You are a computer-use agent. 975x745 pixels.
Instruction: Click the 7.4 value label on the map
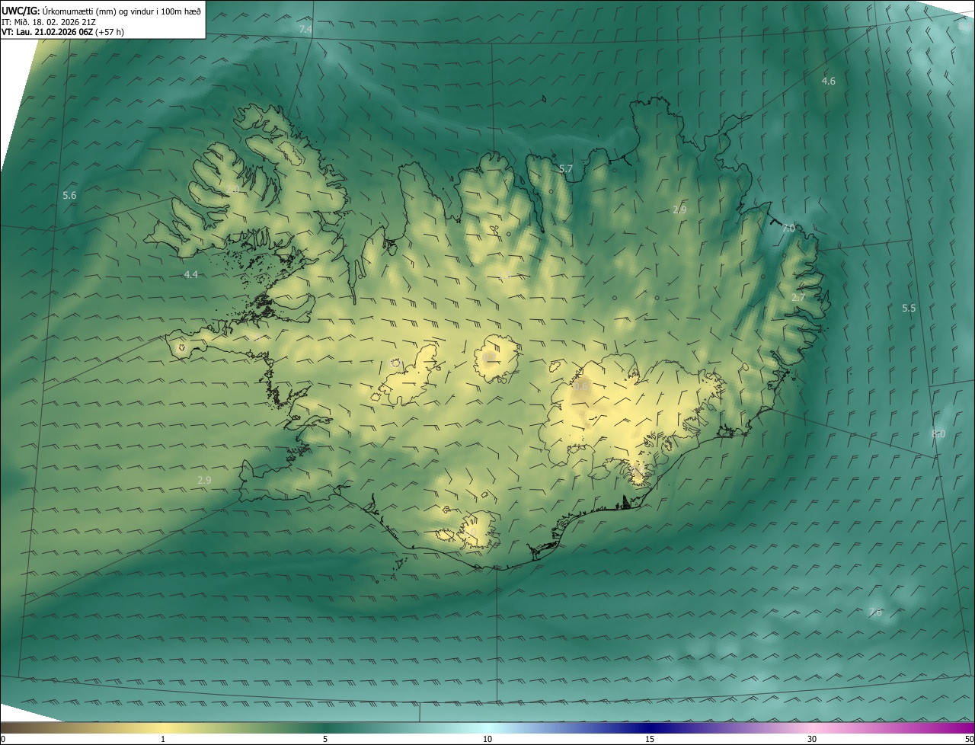pyautogui.click(x=305, y=29)
